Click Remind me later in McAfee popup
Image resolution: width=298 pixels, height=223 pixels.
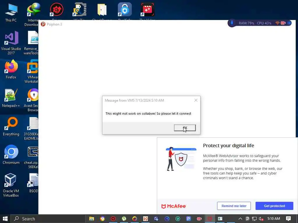point(234,206)
